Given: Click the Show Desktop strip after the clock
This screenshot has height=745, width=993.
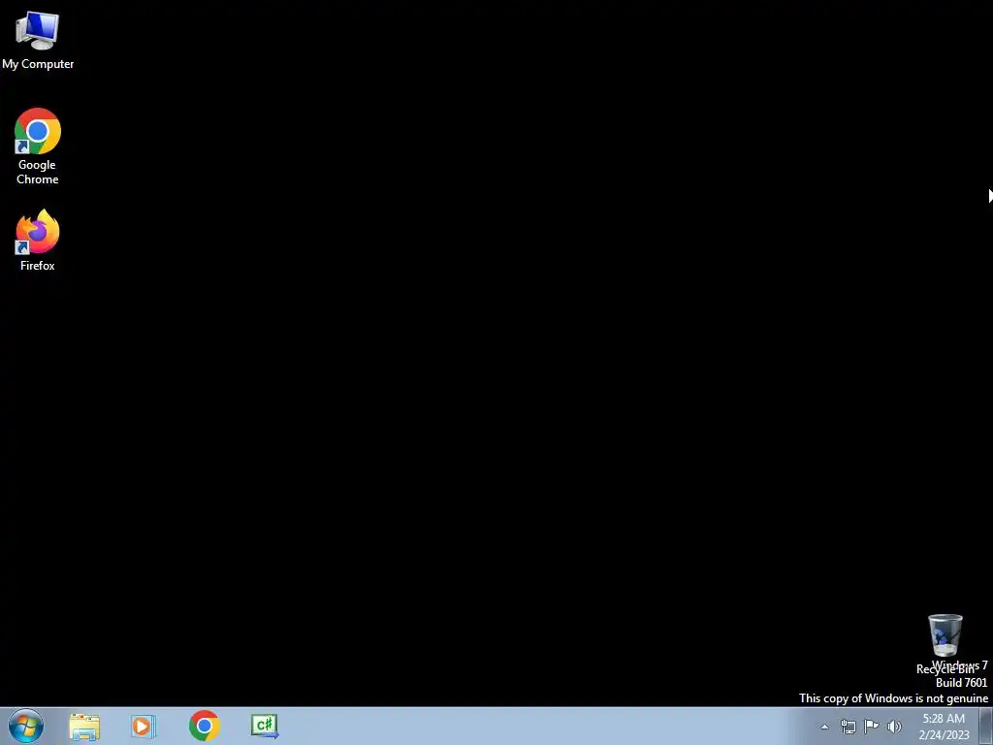Looking at the screenshot, I should coord(986,727).
